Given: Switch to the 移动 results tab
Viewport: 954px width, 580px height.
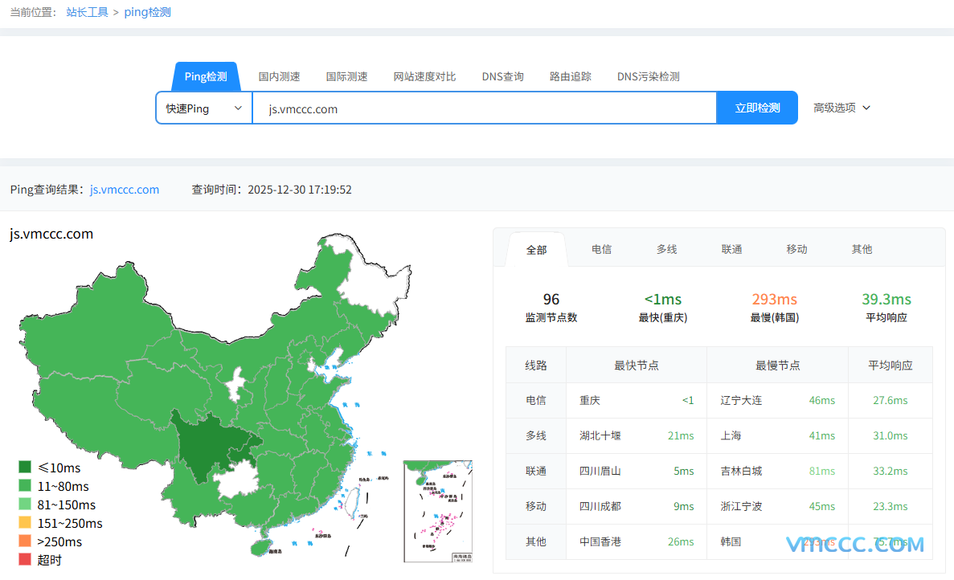Looking at the screenshot, I should pyautogui.click(x=796, y=249).
